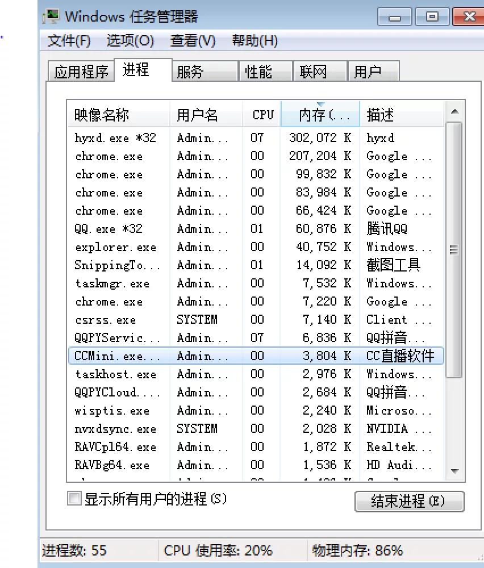The width and height of the screenshot is (484, 568).
Task: Click the scrollbar down arrow
Action: pyautogui.click(x=455, y=471)
